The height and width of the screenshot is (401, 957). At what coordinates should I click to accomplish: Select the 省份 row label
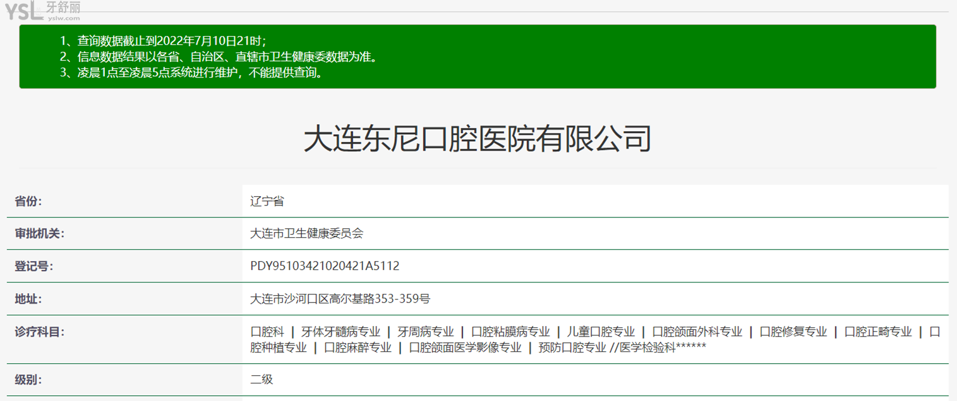coord(28,201)
